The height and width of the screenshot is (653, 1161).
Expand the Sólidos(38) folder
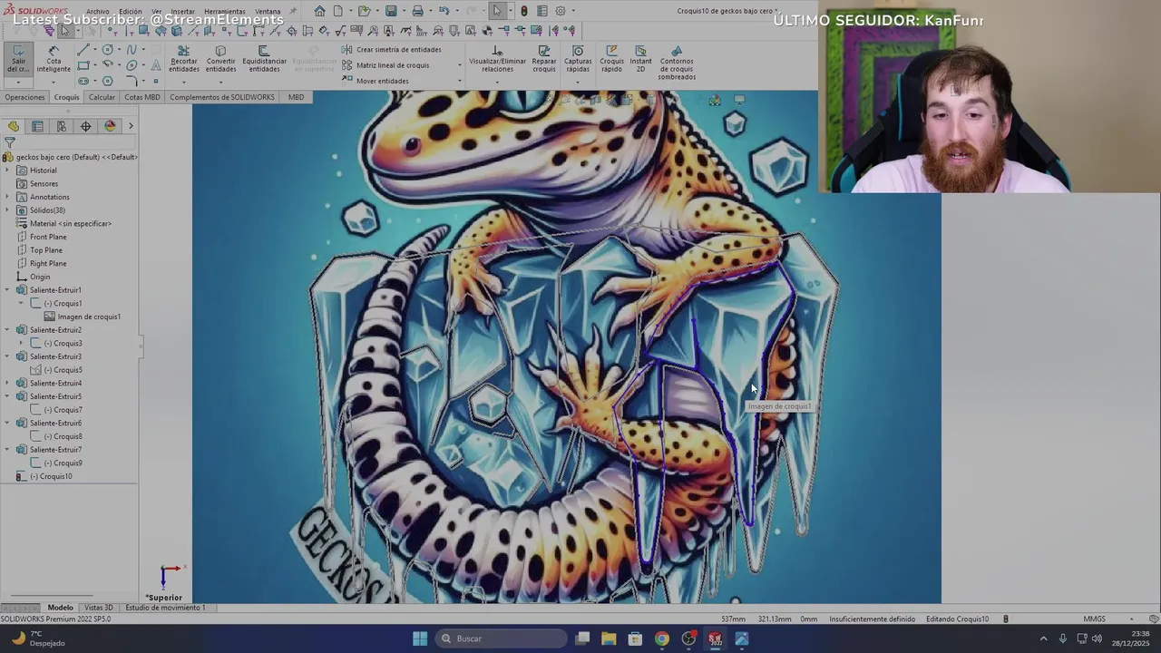point(7,210)
